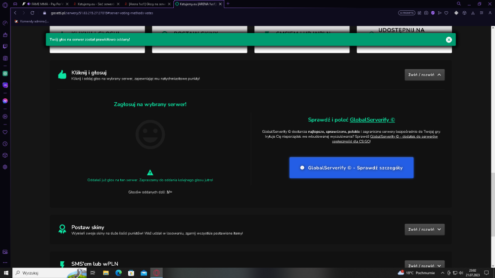Click the back navigation arrow

click(x=15, y=13)
